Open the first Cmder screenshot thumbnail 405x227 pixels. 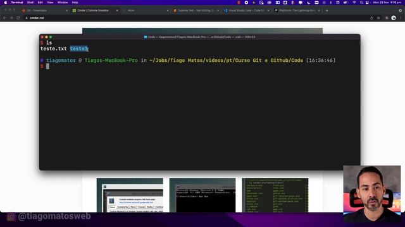pyautogui.click(x=130, y=195)
